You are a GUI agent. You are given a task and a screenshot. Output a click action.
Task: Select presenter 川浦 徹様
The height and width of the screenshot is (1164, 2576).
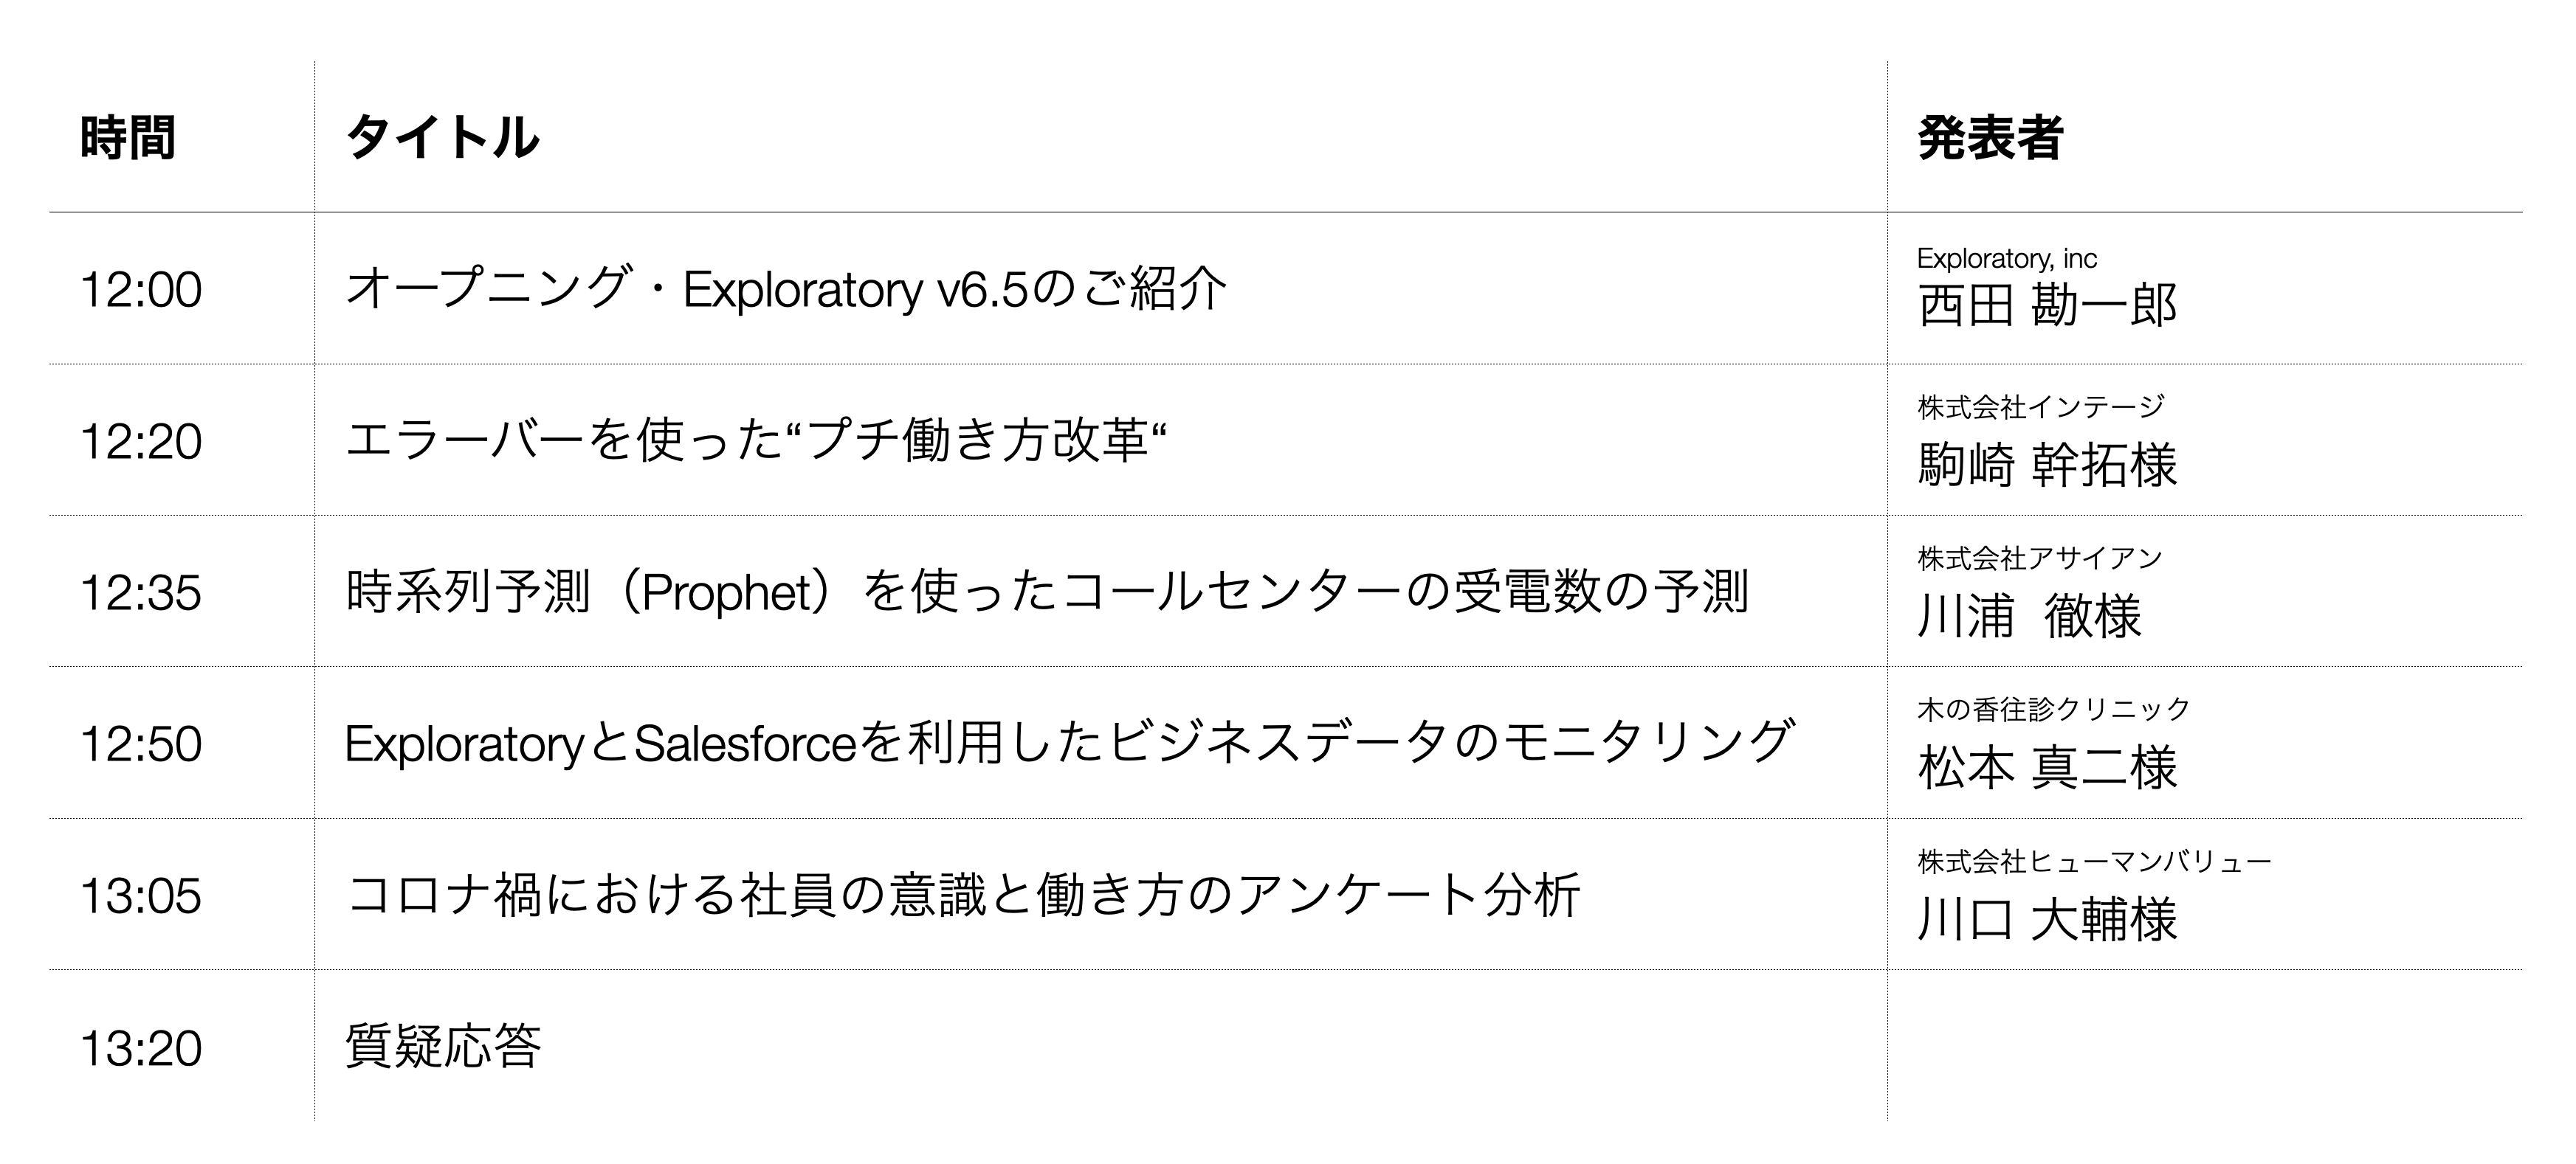coord(2029,615)
